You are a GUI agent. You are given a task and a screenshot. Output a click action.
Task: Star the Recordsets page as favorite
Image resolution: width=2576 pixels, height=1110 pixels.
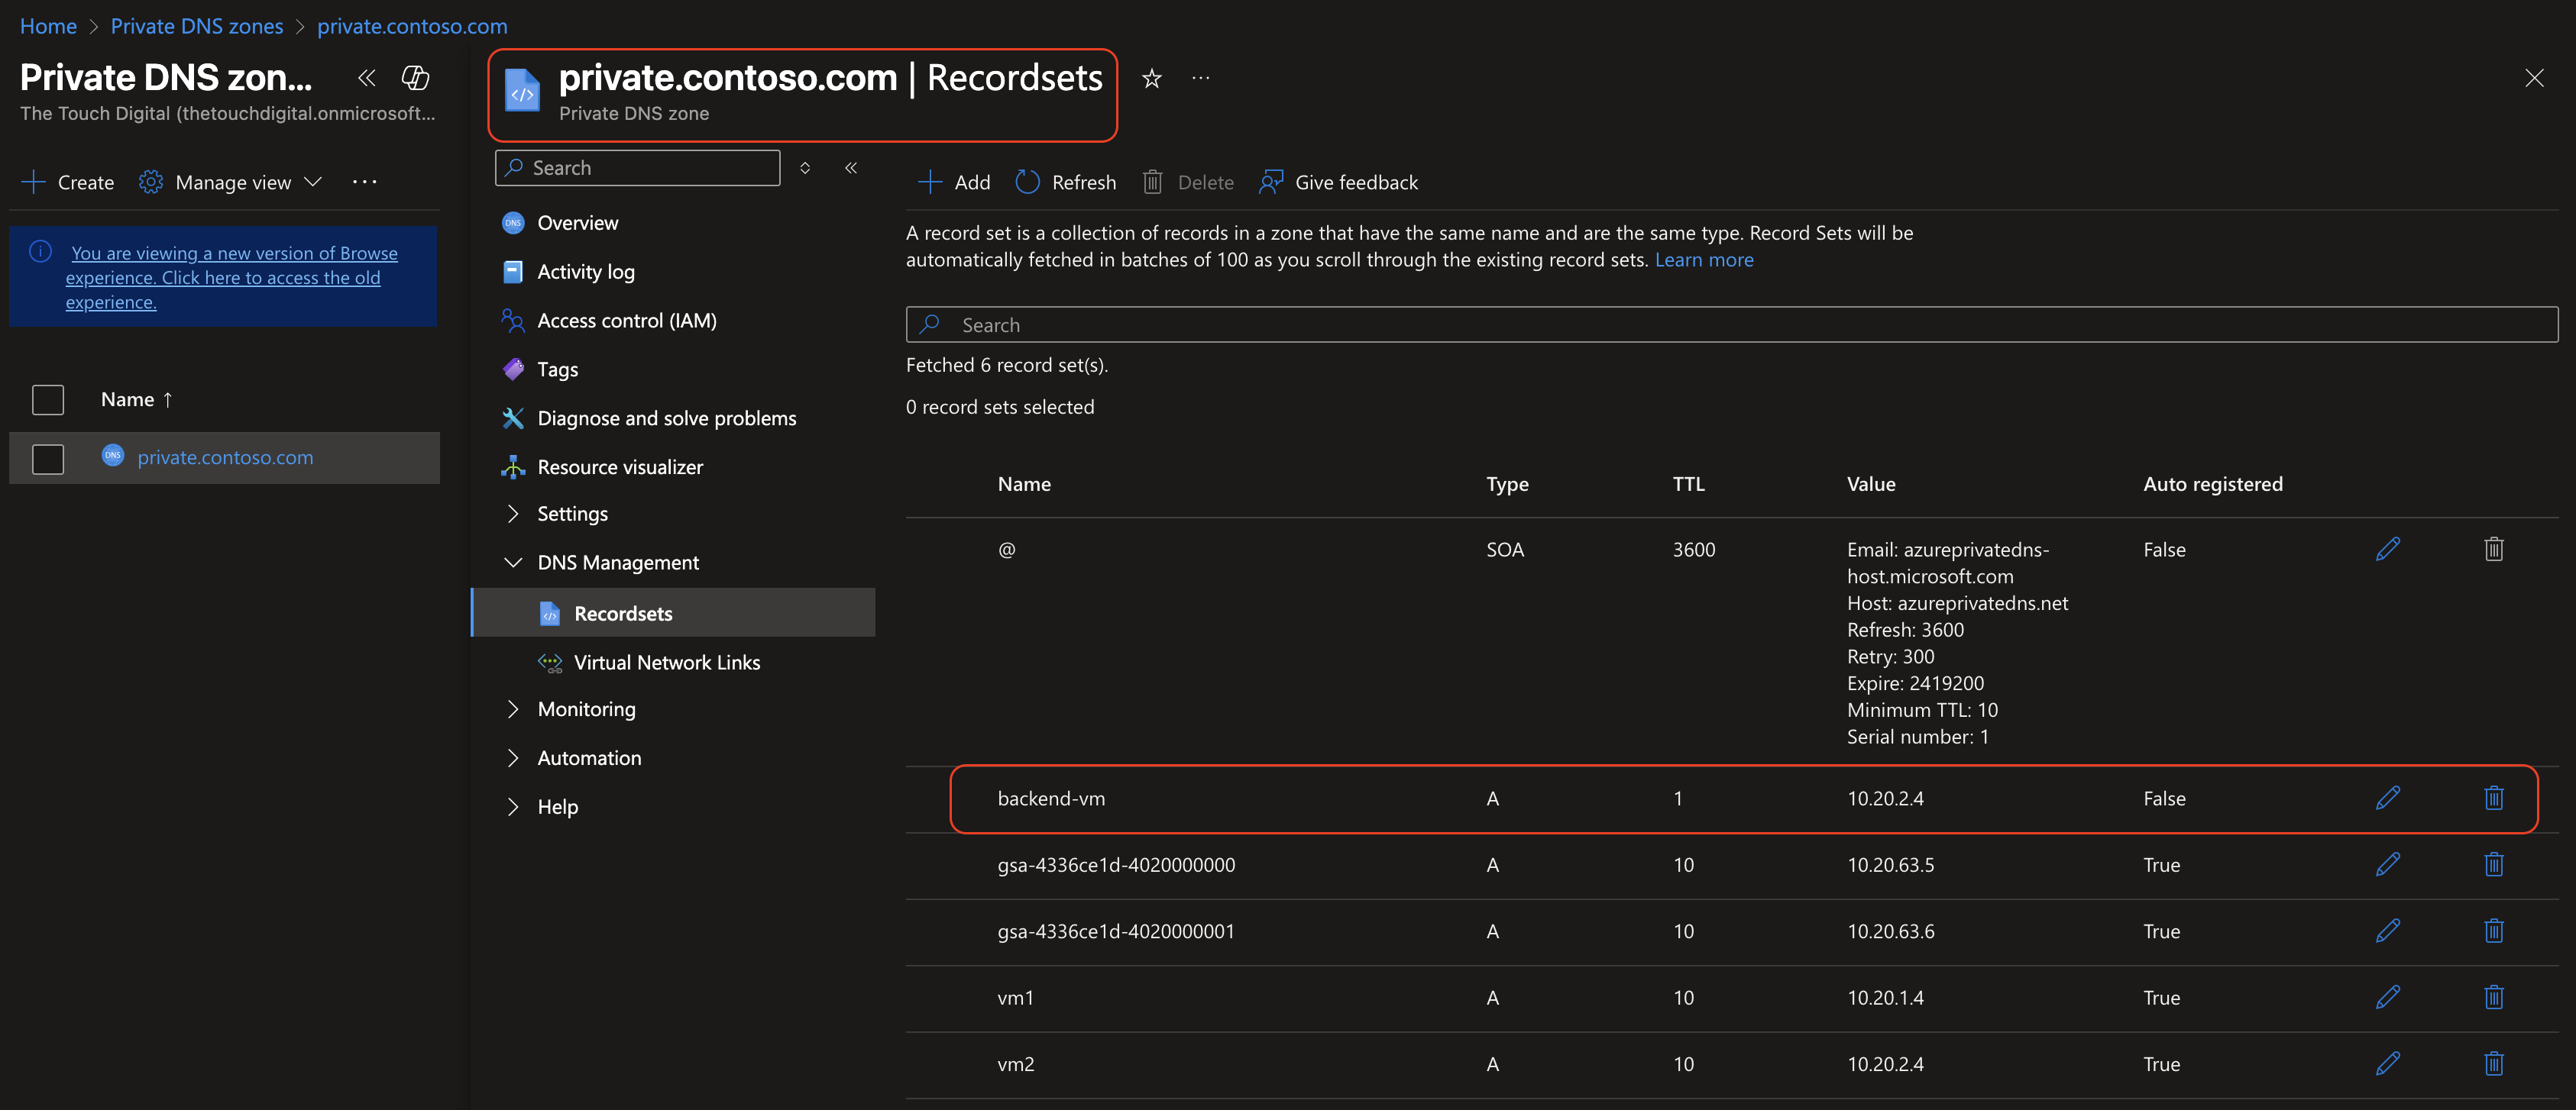(1152, 78)
